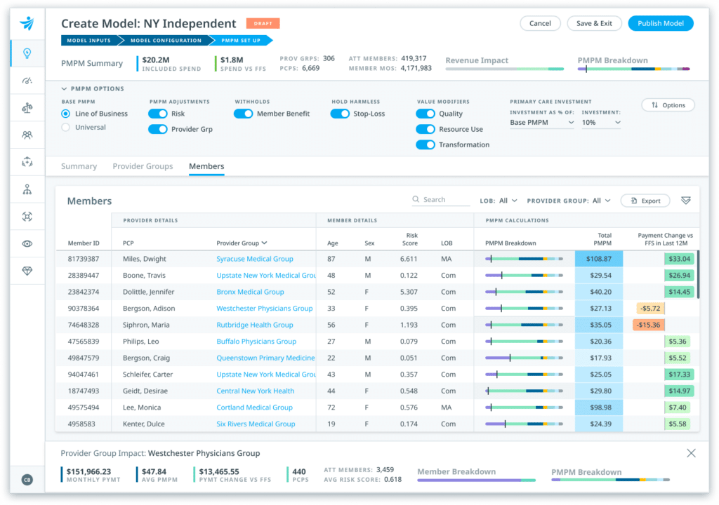Open the hierarchy org-chart icon in sidebar
Viewport: 719px width, 505px height.
[x=28, y=189]
